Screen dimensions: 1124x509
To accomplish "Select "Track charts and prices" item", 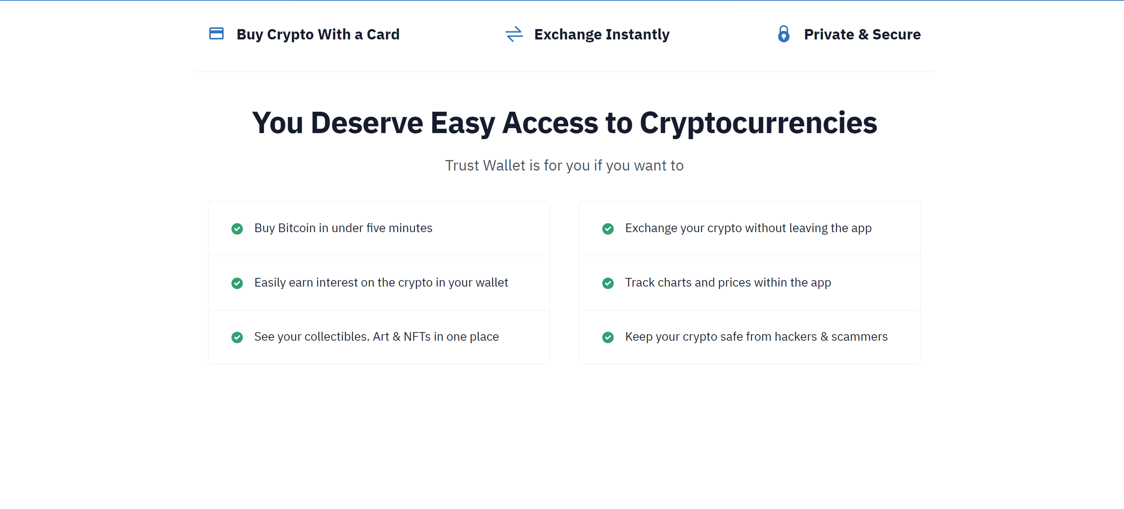I will [x=728, y=283].
